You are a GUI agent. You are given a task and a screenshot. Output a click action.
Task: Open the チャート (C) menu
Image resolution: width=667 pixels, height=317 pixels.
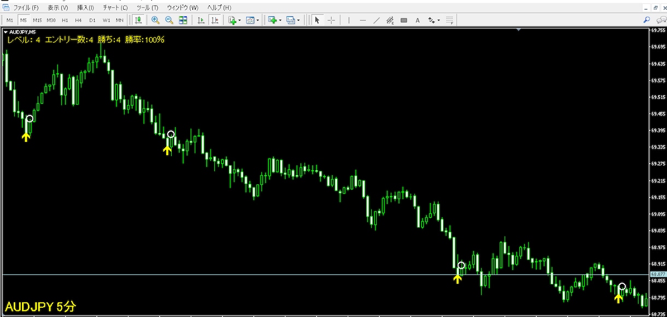tap(115, 8)
